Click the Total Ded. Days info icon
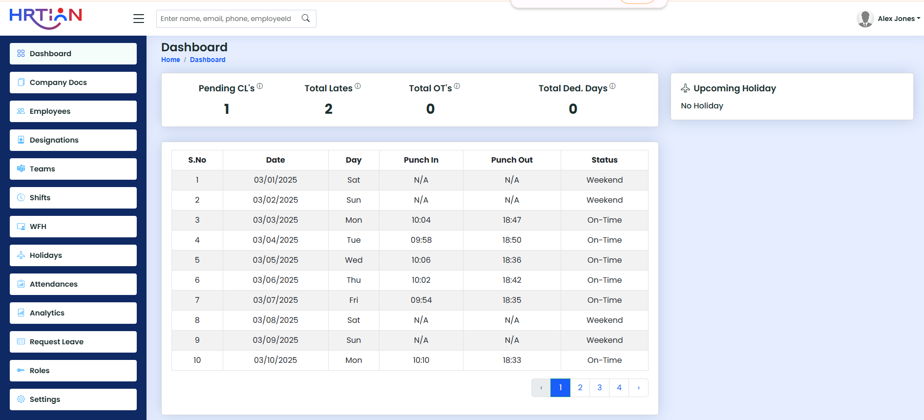The image size is (924, 420). pyautogui.click(x=612, y=86)
